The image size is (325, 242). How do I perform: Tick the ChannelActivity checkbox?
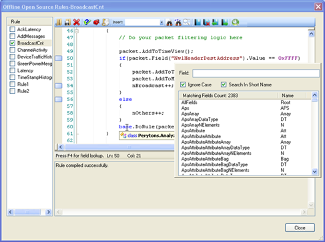(x=13, y=50)
